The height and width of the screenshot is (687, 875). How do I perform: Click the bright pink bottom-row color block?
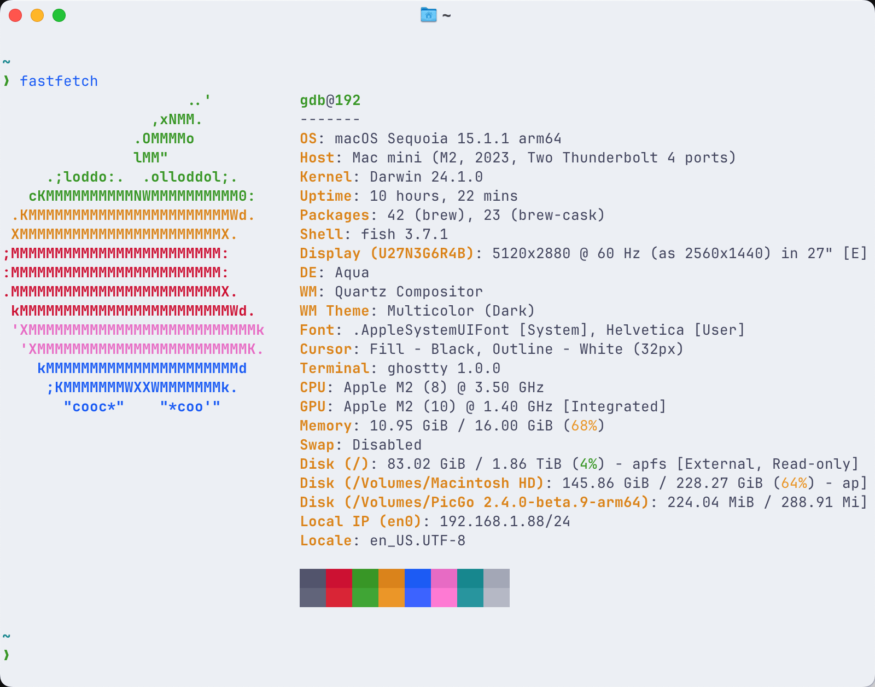(x=444, y=597)
